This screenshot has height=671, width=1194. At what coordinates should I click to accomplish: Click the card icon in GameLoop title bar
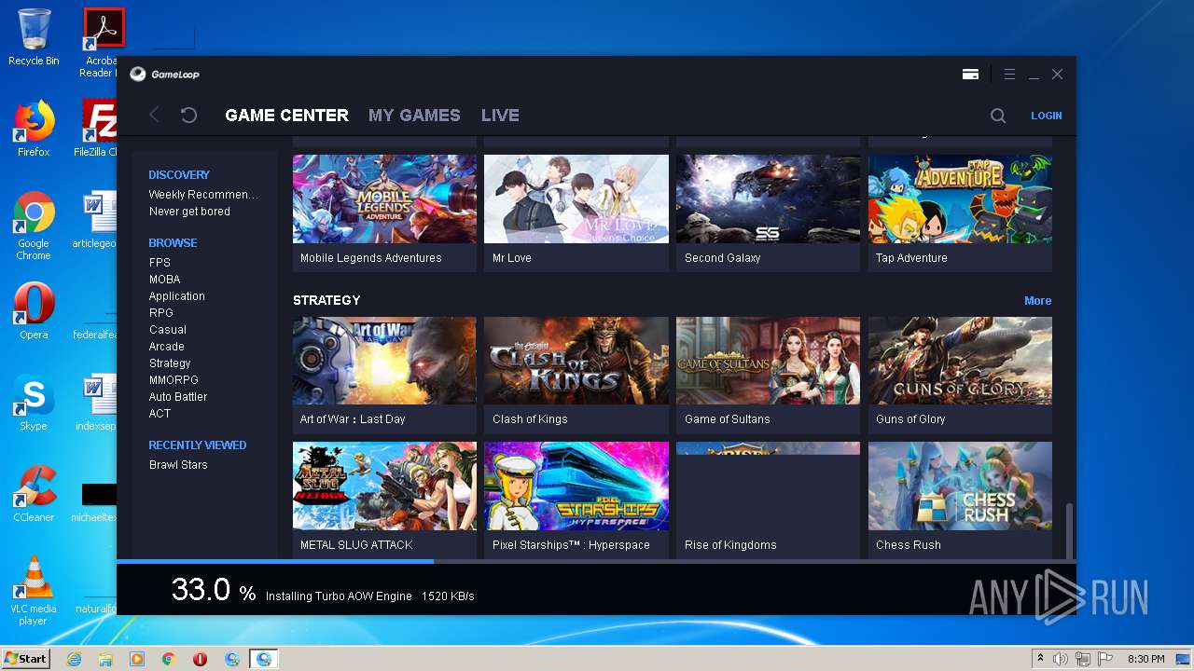point(970,74)
